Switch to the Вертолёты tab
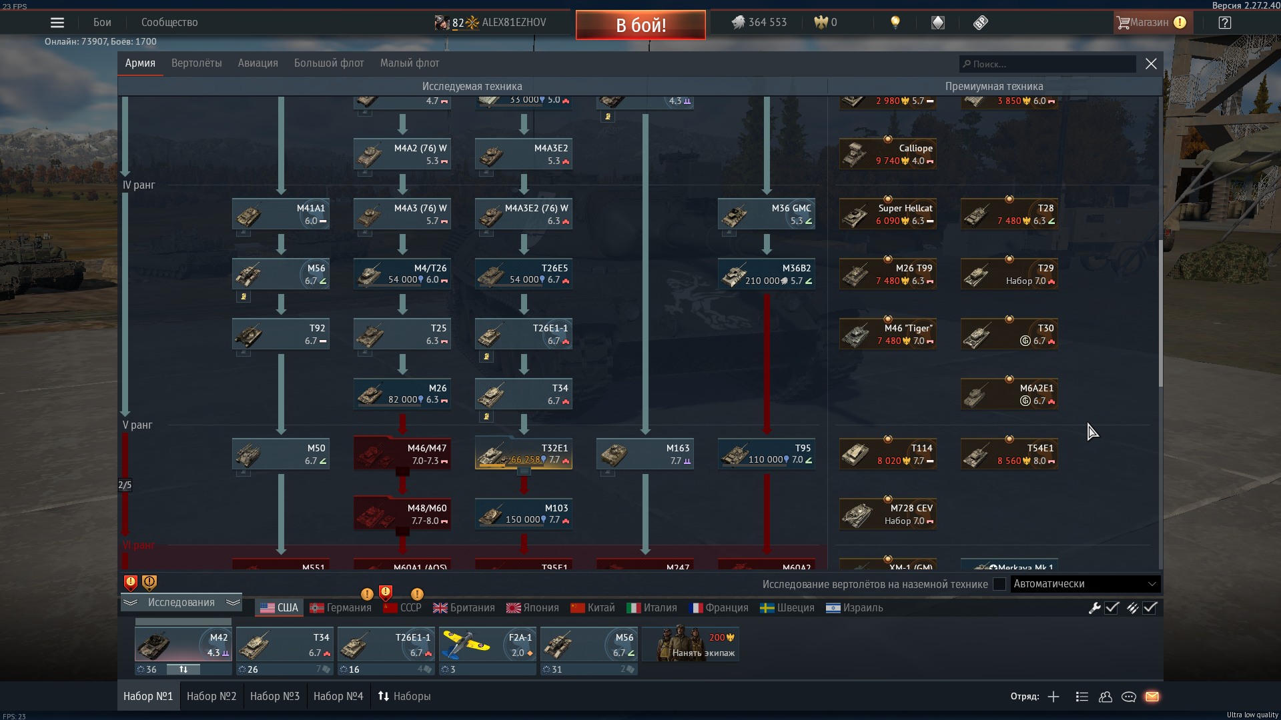Screen dimensions: 1281x720 click(197, 63)
